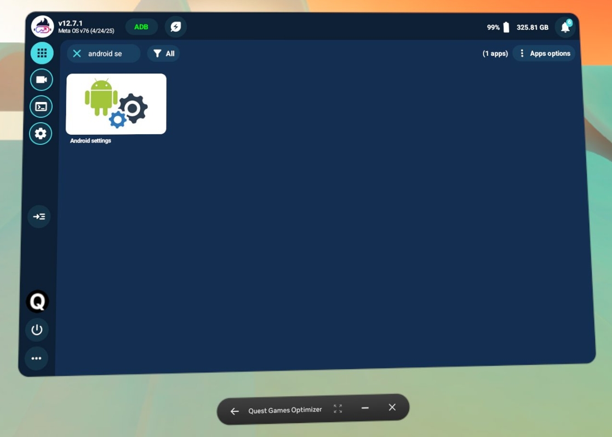Click the battery icon in header
This screenshot has height=437, width=612.
pyautogui.click(x=506, y=27)
